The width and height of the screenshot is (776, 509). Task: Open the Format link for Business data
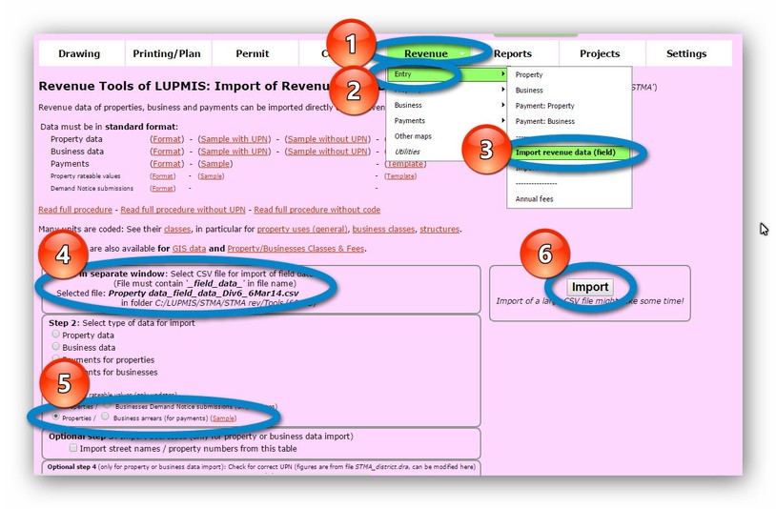click(x=167, y=152)
